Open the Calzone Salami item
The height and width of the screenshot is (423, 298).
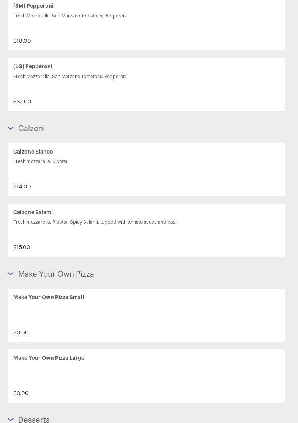[x=33, y=212]
